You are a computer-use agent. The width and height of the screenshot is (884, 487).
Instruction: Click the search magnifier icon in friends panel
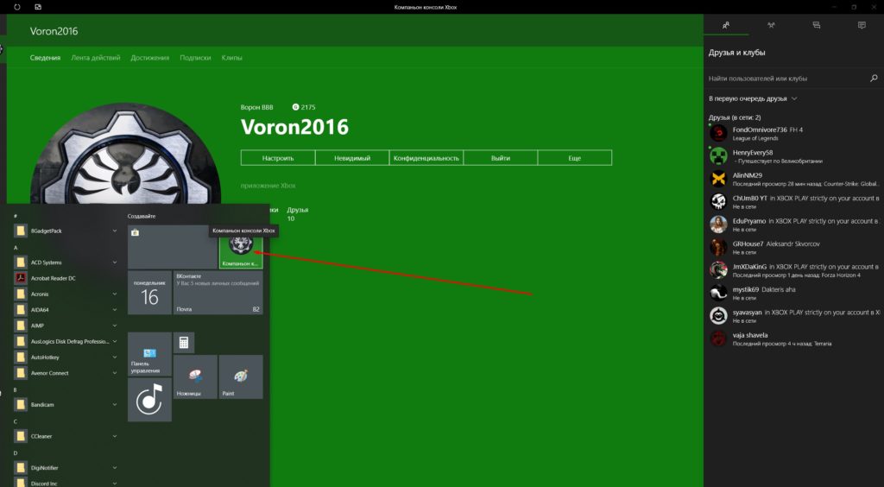click(x=874, y=79)
